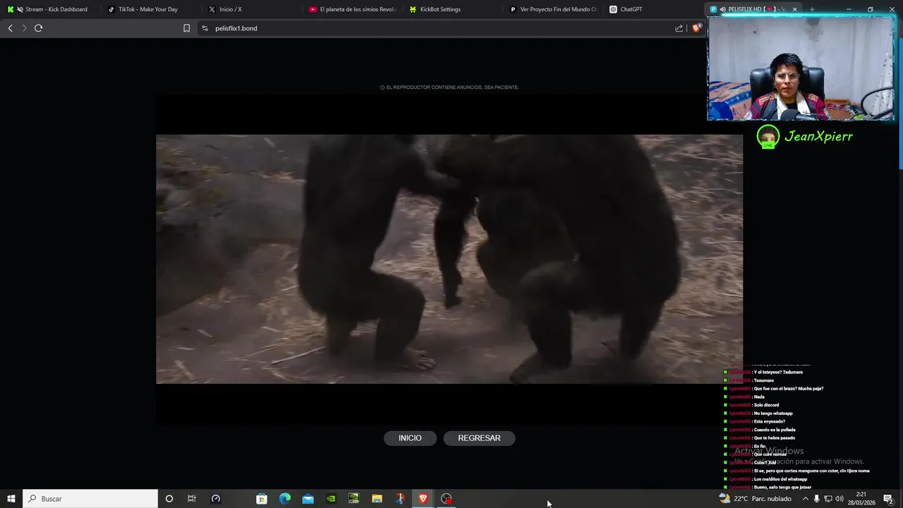Click chat message 'Cuando es la pollada'
Screen dimensions: 903x508
coord(775,430)
